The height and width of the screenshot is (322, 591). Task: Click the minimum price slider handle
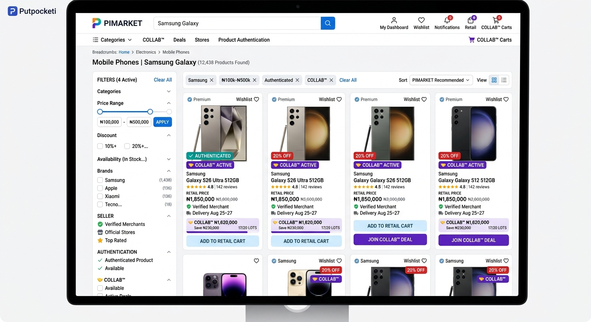point(100,112)
